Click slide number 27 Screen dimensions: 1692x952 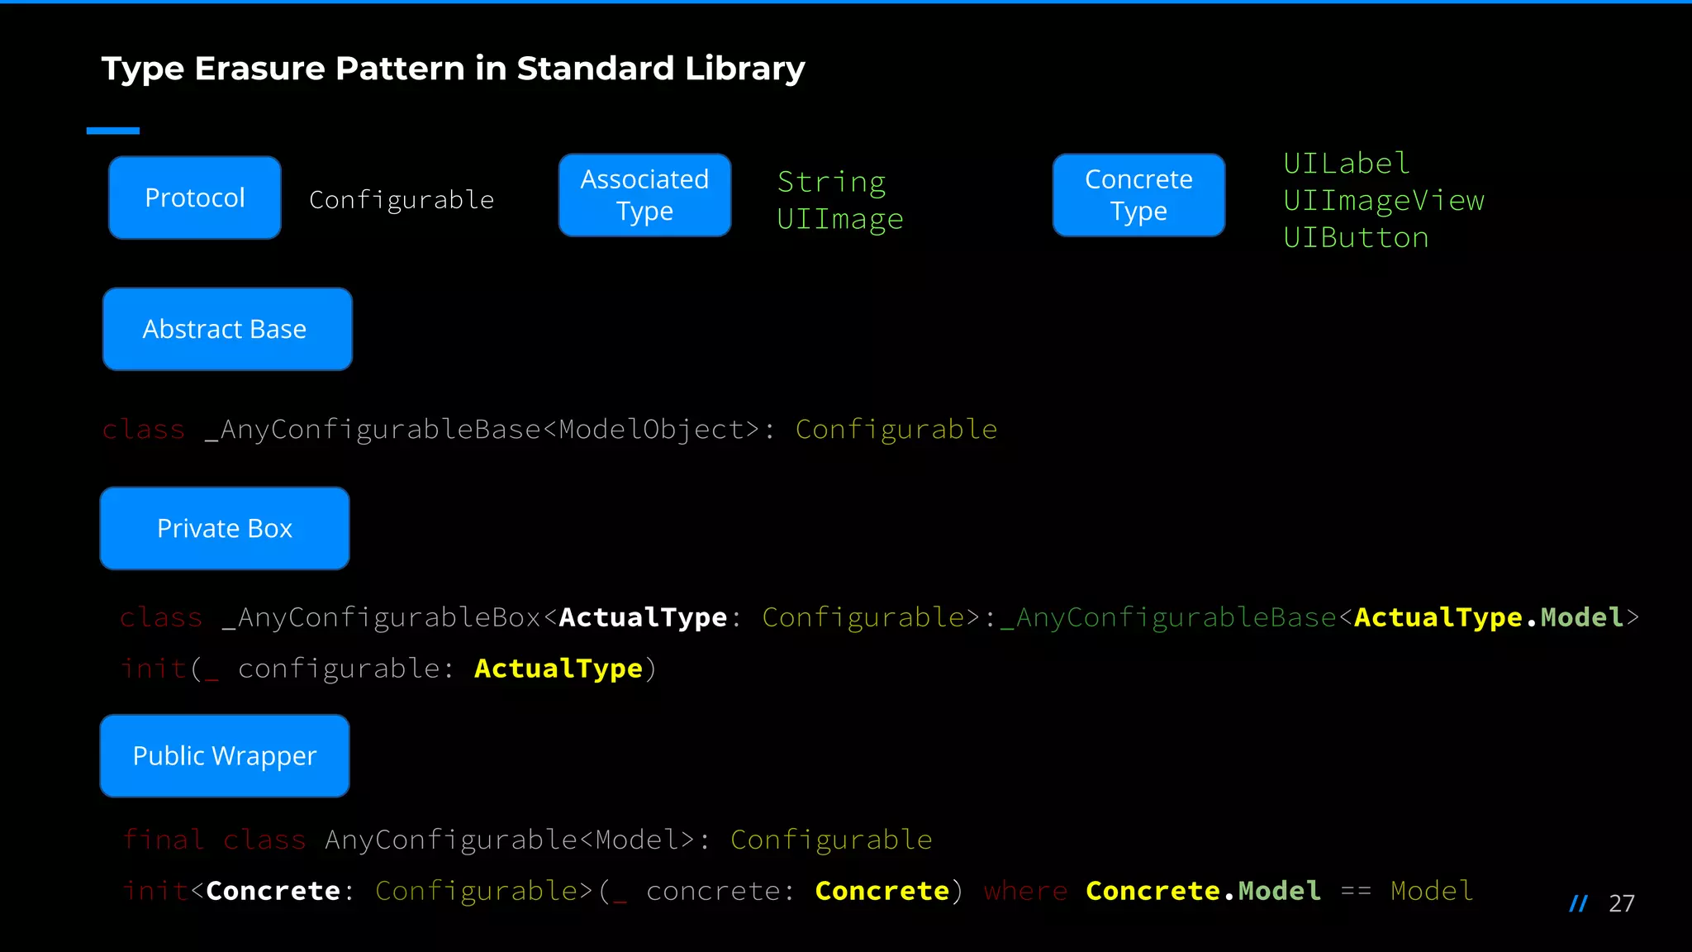1621,904
